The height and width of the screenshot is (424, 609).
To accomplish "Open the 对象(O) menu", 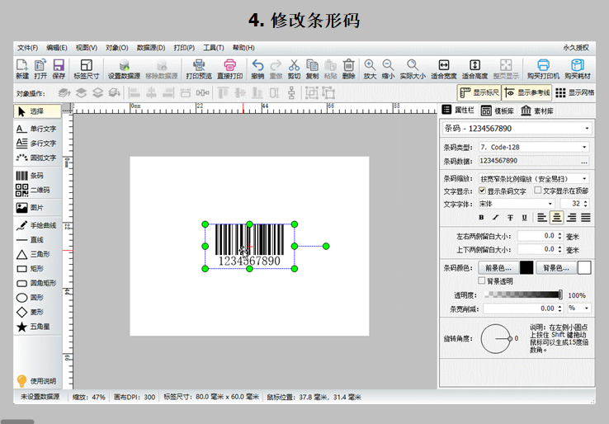I will click(x=117, y=48).
